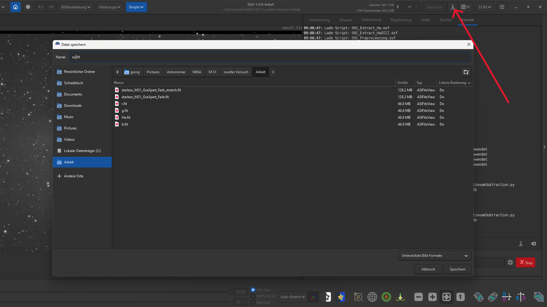The image size is (547, 307).
Task: Click Speichern button in the dialog
Action: click(457, 269)
